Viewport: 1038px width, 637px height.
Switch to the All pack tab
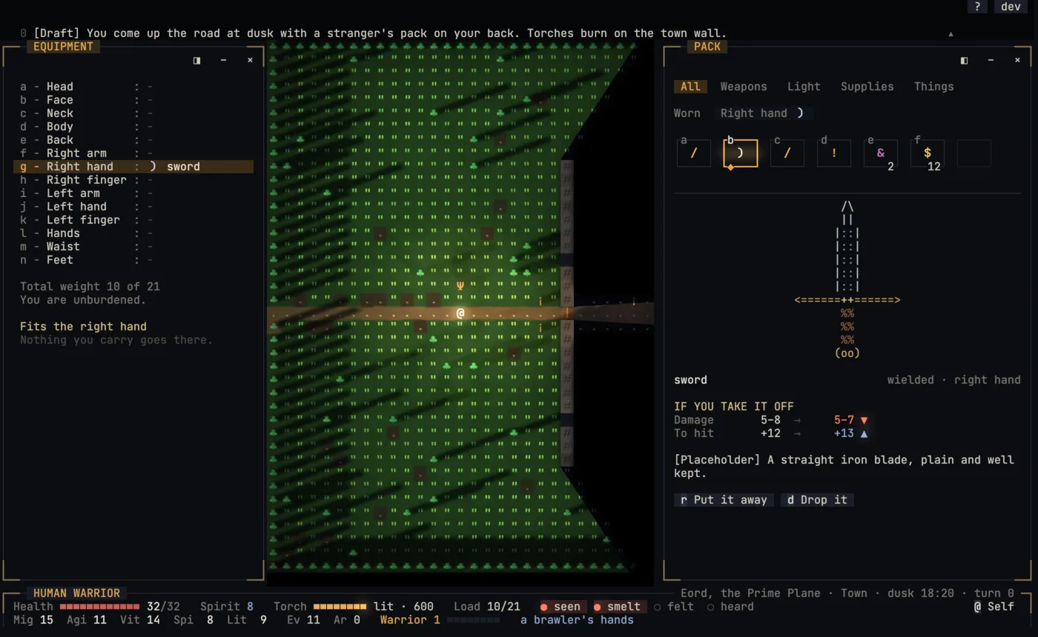[690, 87]
